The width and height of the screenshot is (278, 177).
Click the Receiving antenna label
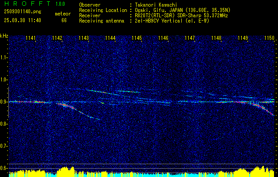pos(102,21)
